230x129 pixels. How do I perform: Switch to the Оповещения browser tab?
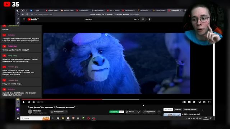click(x=144, y=10)
